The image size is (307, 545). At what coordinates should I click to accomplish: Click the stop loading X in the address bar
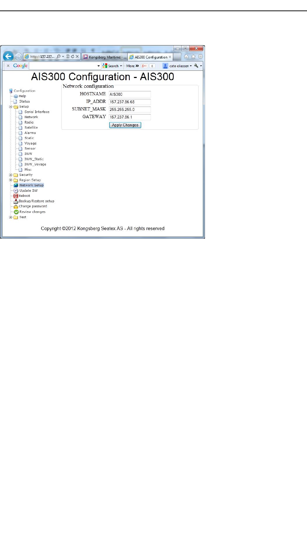[77, 57]
